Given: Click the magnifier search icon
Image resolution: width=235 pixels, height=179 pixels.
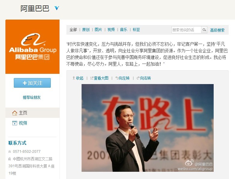Looking at the screenshot, I should tap(204, 30).
